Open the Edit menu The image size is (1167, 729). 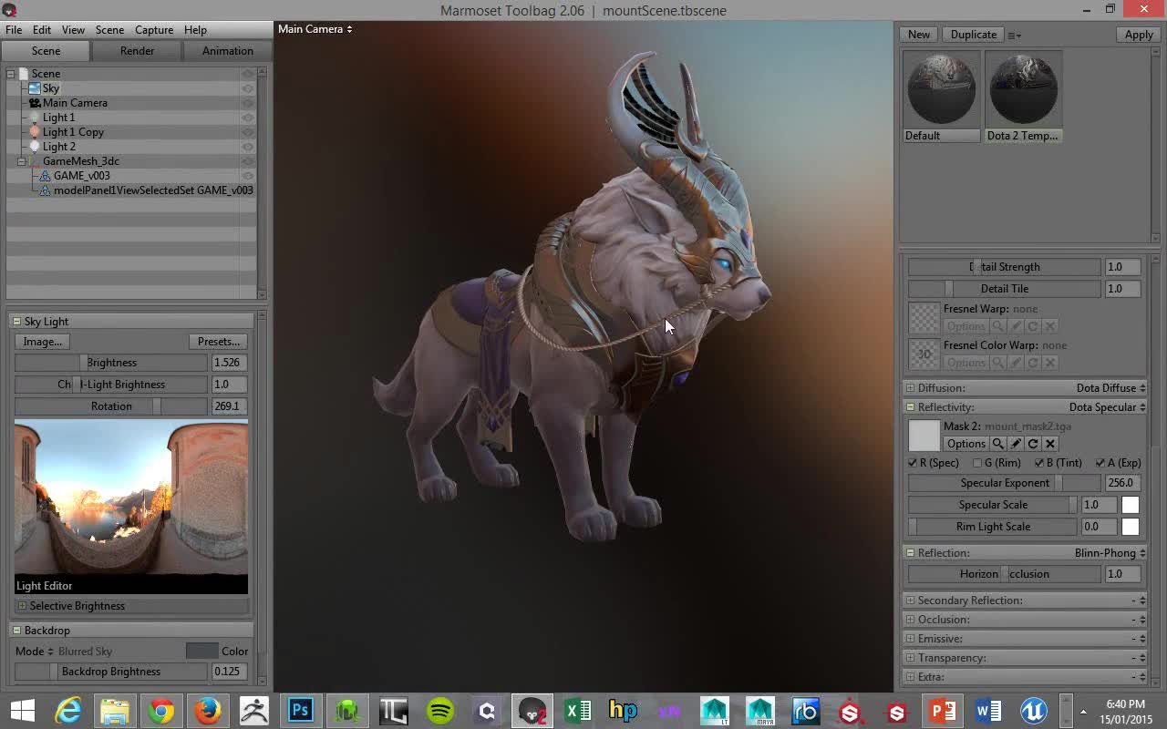coord(42,30)
